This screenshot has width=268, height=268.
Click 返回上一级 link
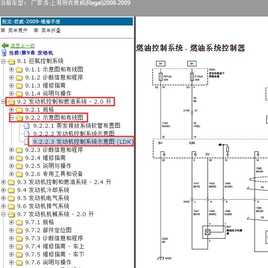[22, 46]
